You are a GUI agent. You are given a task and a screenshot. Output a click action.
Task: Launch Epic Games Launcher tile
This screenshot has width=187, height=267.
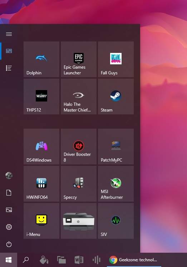click(79, 59)
